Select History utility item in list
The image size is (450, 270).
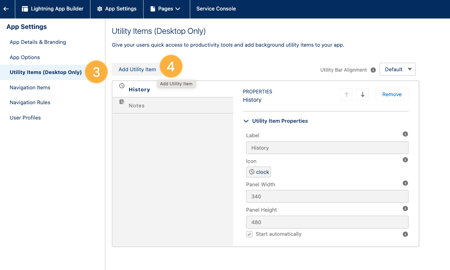click(173, 89)
